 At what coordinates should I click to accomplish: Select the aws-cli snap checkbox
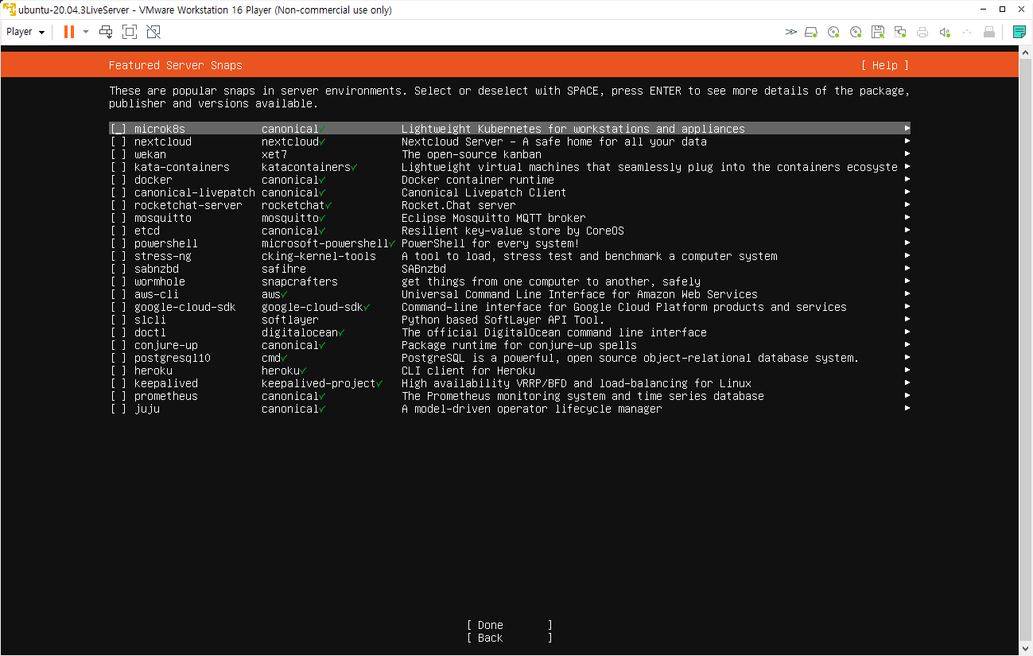click(118, 294)
